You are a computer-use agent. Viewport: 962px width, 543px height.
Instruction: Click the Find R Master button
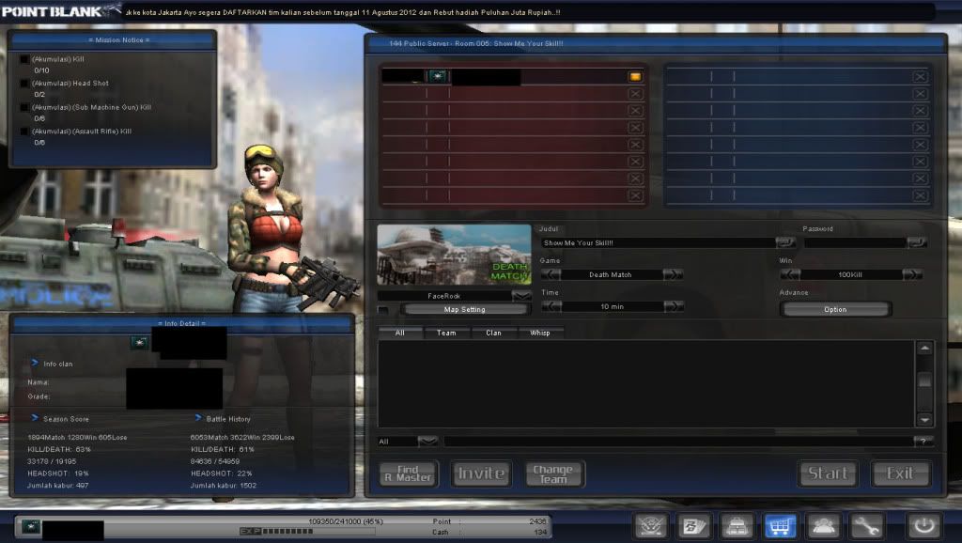pos(409,473)
